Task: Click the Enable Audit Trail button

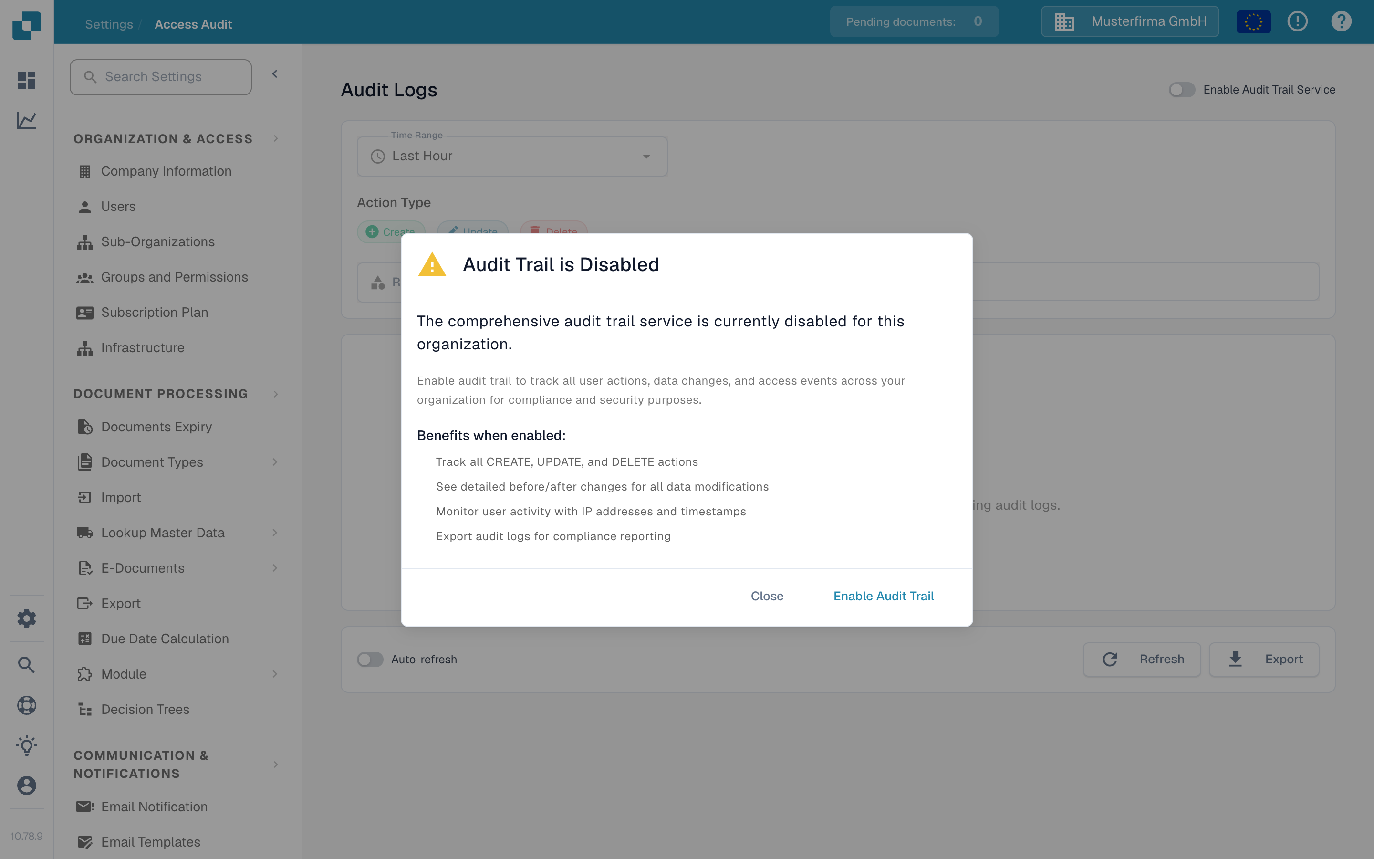Action: click(884, 597)
